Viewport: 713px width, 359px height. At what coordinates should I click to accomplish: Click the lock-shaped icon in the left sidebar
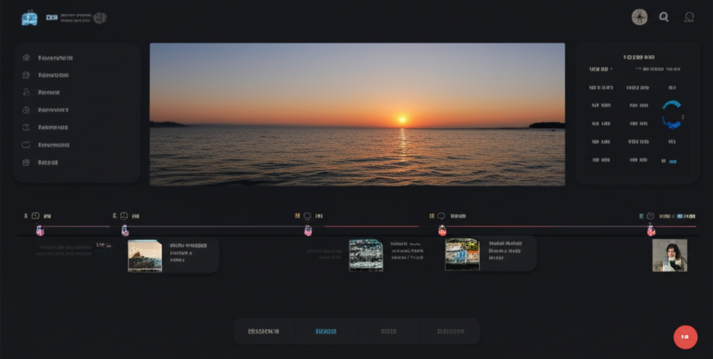[26, 93]
